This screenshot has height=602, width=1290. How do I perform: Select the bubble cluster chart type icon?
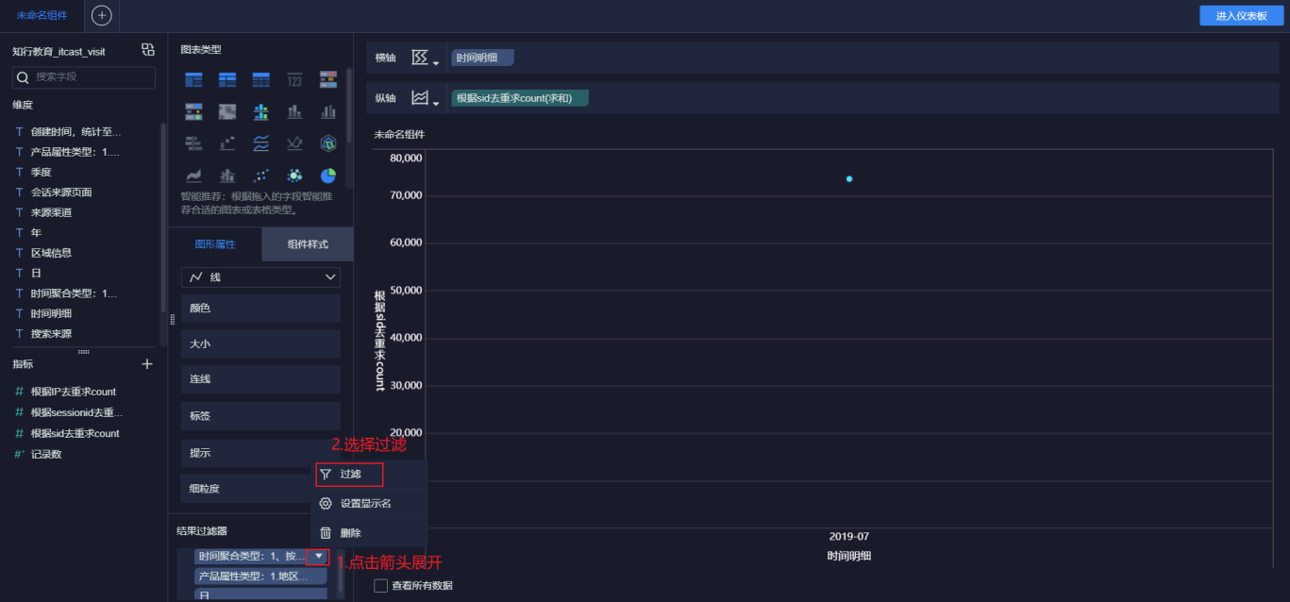(x=294, y=176)
